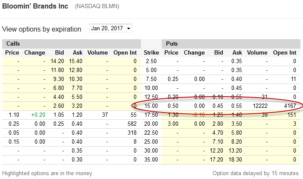Click the call change value +0.20

[38, 115]
